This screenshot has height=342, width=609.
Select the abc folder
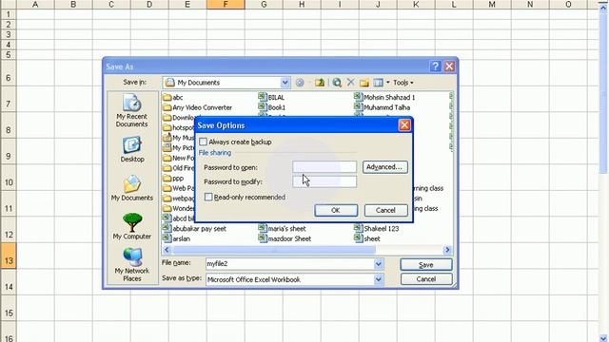click(x=173, y=97)
